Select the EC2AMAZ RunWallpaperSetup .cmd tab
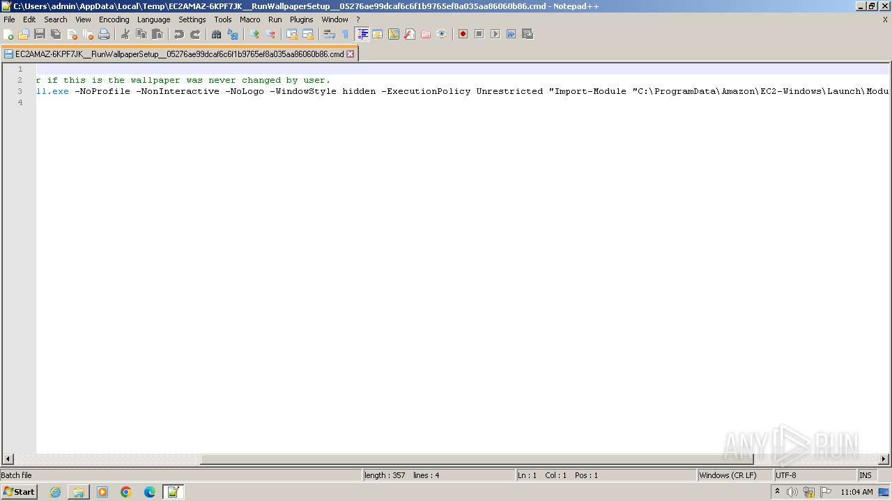This screenshot has width=892, height=501. coord(179,54)
